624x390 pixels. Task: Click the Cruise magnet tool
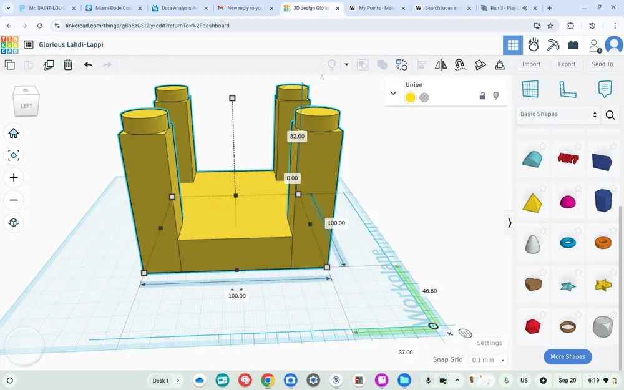[461, 64]
